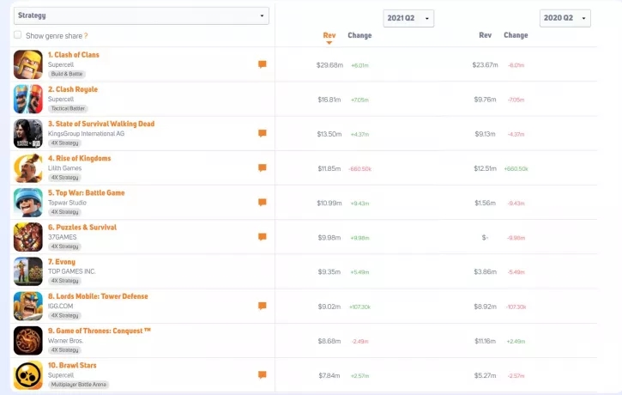Viewport: 622px width, 395px height.
Task: Open comment icon for Rise of Kingdoms
Action: point(263,168)
